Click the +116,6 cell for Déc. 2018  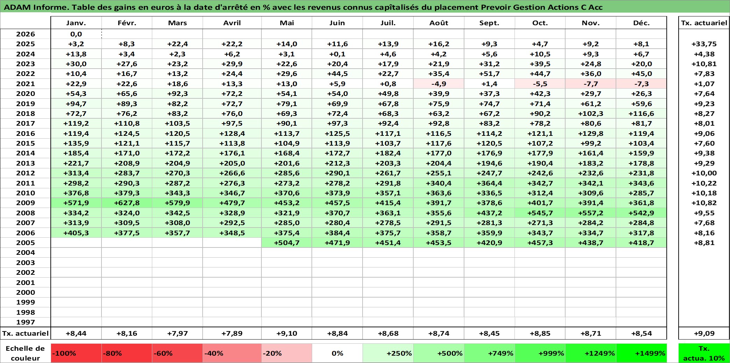[x=641, y=113]
